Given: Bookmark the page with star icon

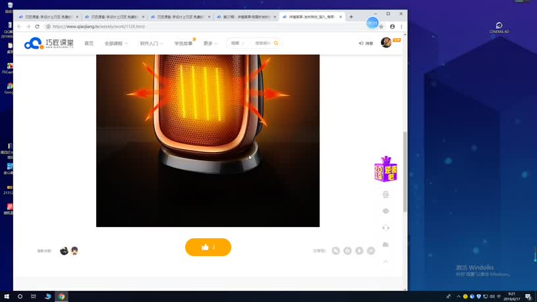Looking at the screenshot, I should pyautogui.click(x=382, y=27).
